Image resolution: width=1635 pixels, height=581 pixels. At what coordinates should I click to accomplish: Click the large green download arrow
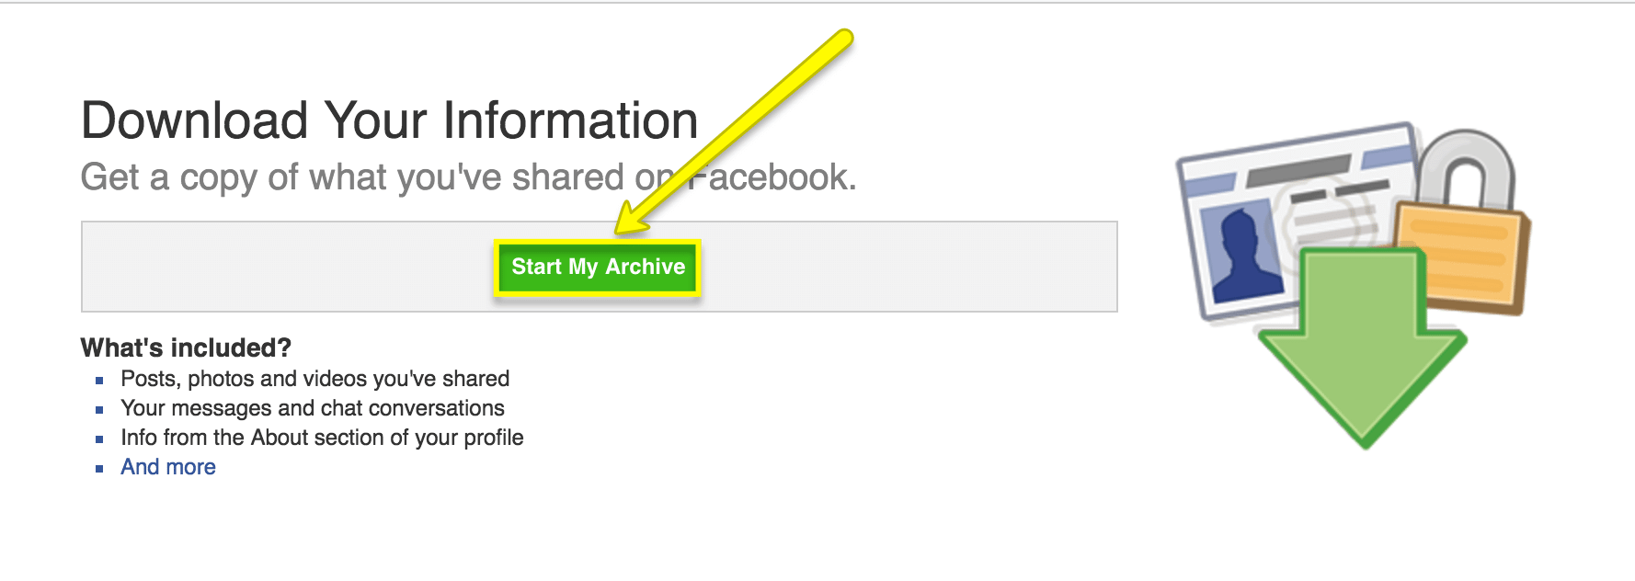pos(1363,349)
